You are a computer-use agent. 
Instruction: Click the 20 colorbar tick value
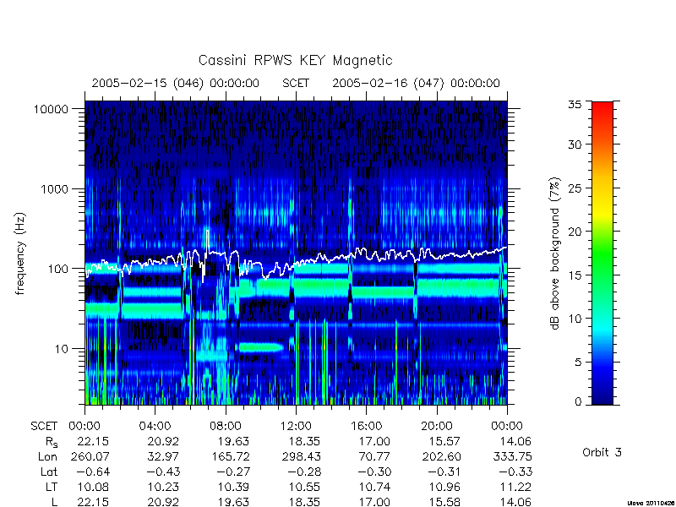point(575,232)
